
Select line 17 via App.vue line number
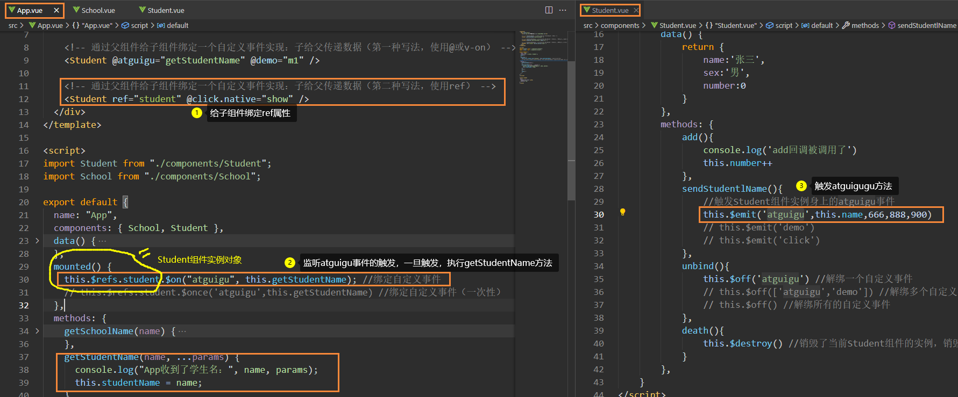point(24,163)
